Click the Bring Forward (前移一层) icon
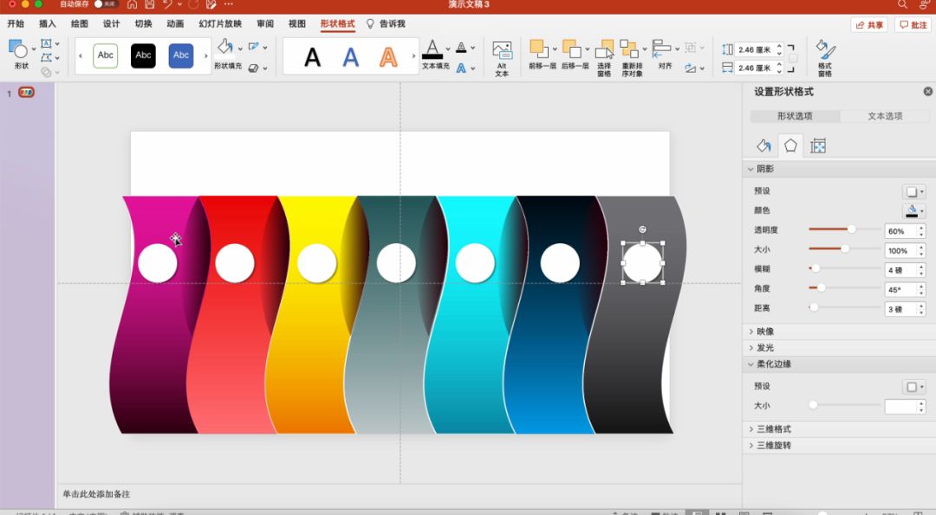 coord(539,48)
